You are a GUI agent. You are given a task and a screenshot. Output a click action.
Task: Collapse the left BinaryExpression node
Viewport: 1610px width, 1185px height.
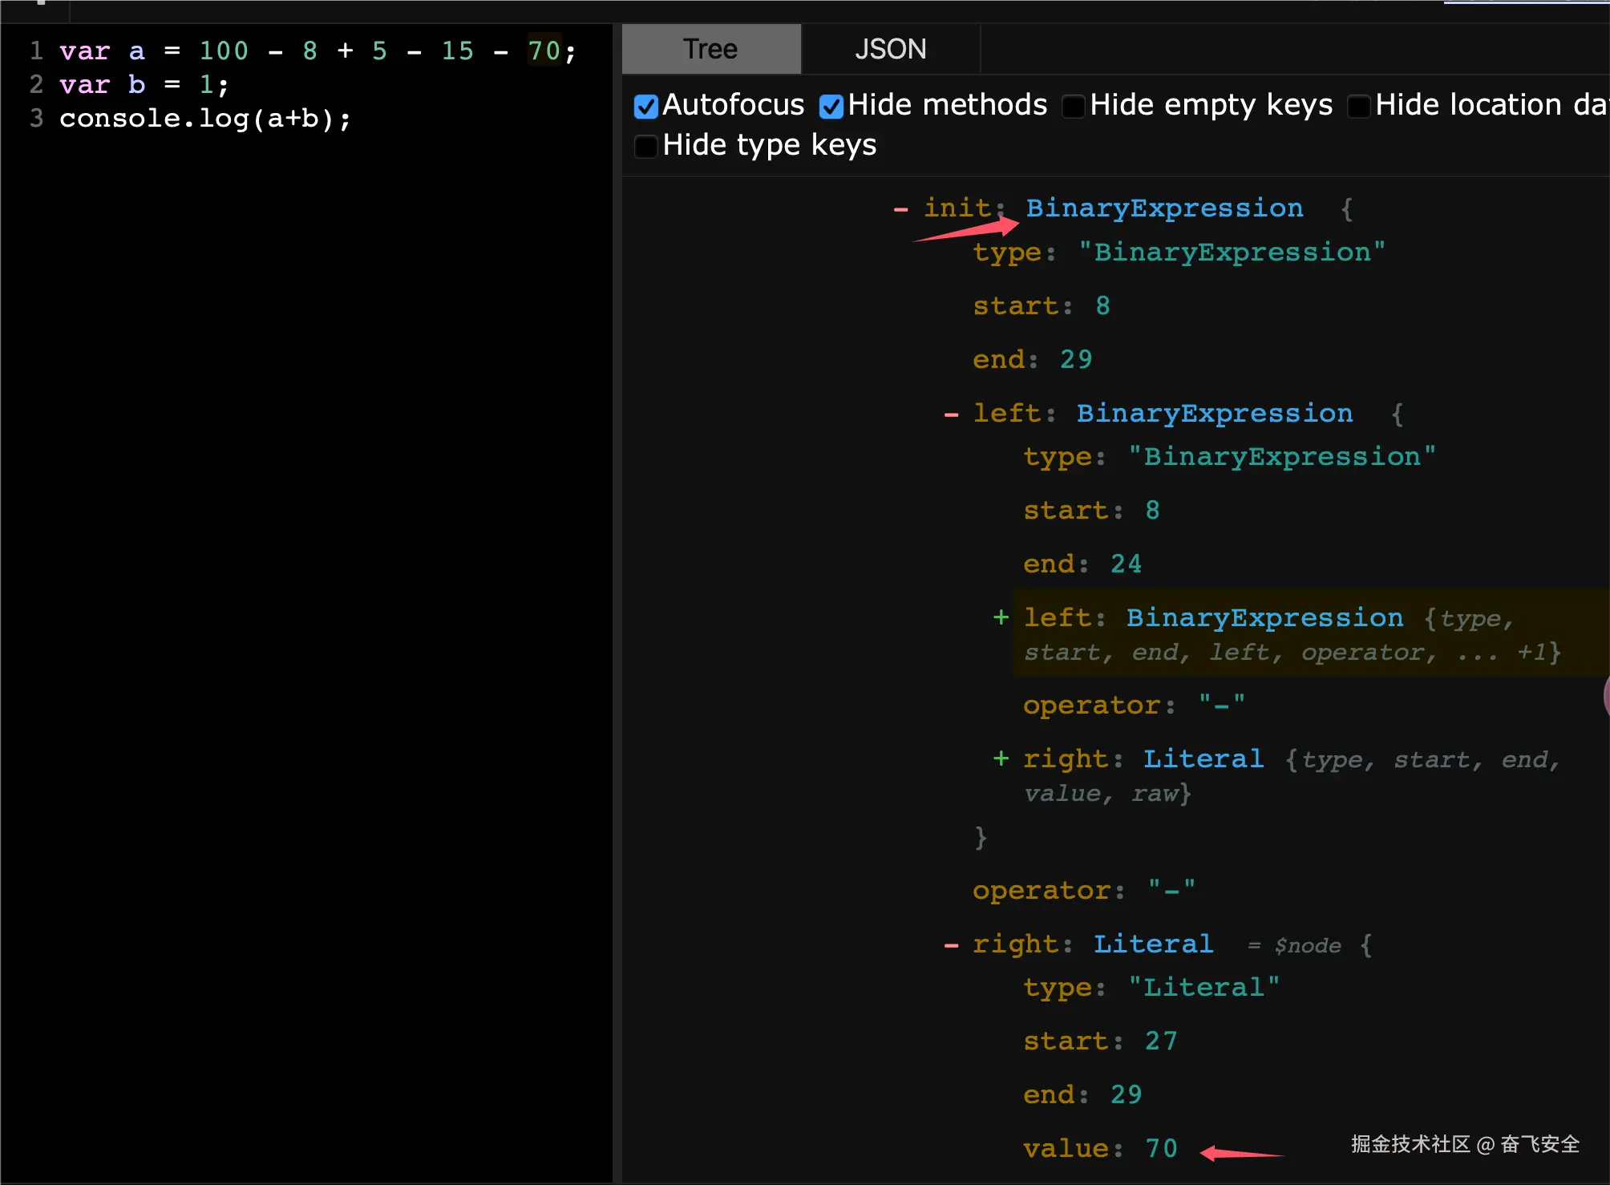pyautogui.click(x=951, y=415)
